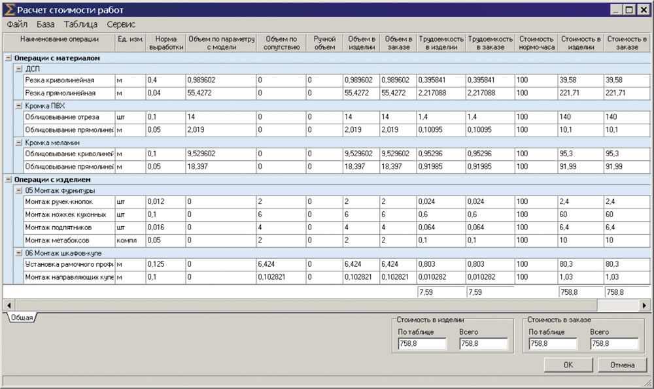Click the Трудоемкость в изделии column header
Screen dimensions: 654x389
coord(441,42)
